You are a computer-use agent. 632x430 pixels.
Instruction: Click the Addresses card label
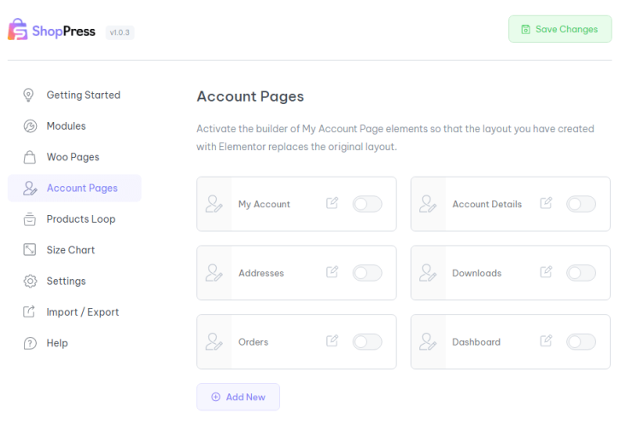[261, 273]
